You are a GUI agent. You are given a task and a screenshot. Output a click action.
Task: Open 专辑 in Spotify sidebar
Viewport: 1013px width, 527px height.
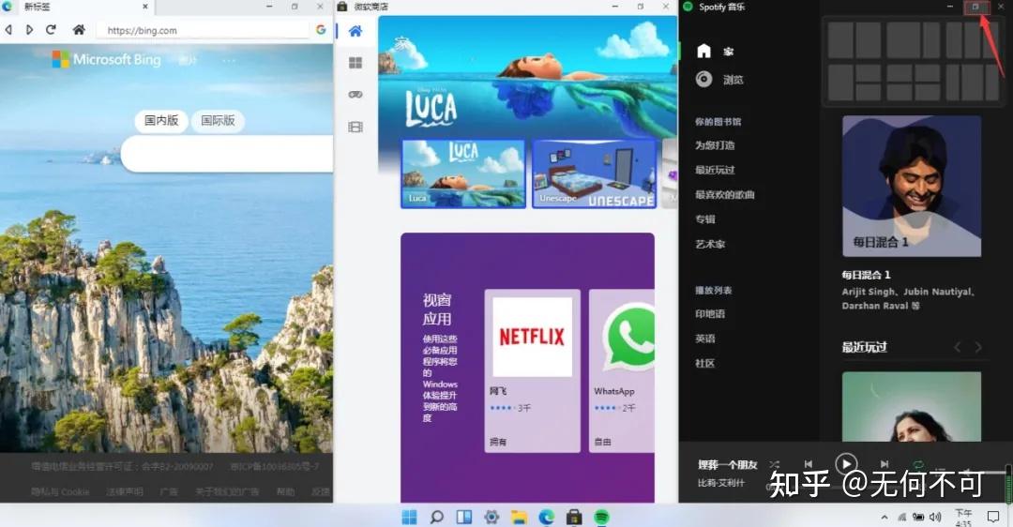pyautogui.click(x=704, y=218)
